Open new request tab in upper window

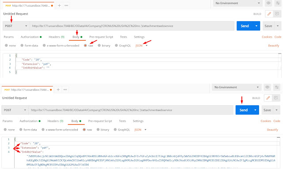[x=59, y=5]
